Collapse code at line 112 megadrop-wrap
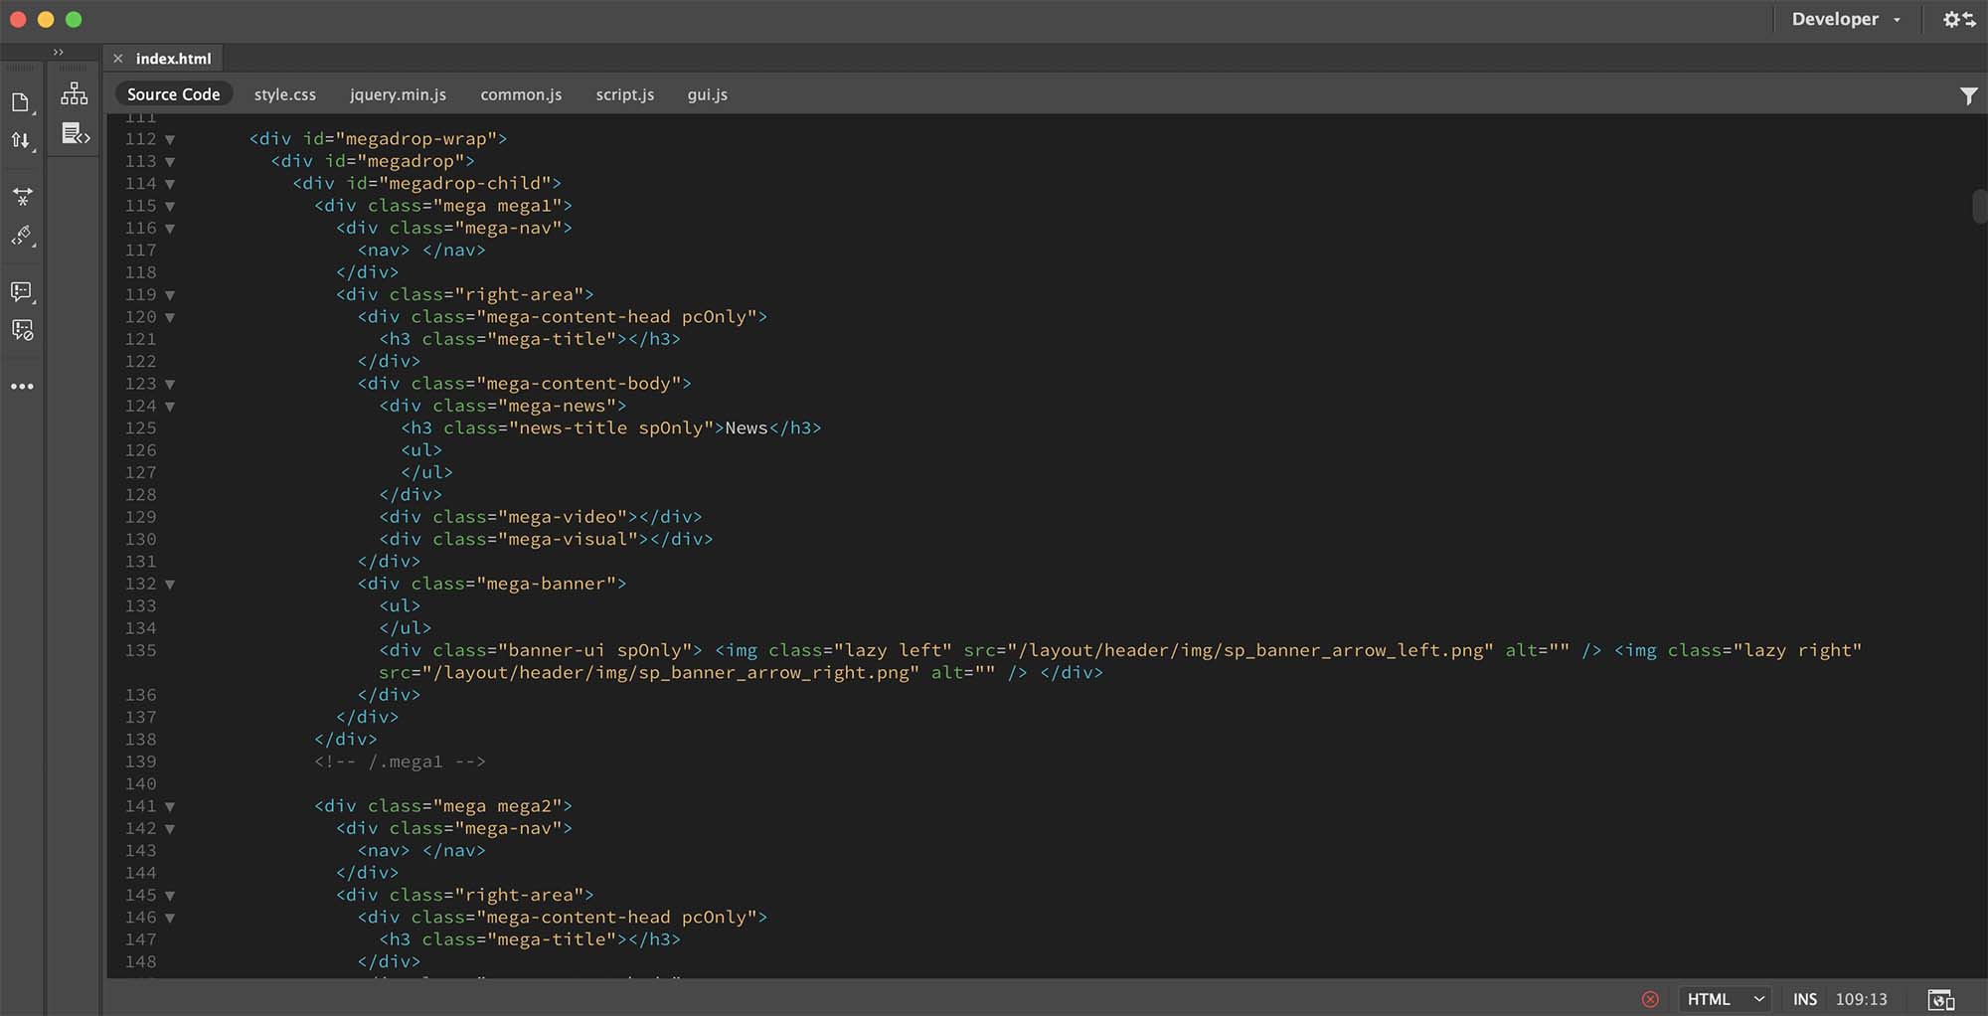 (170, 140)
